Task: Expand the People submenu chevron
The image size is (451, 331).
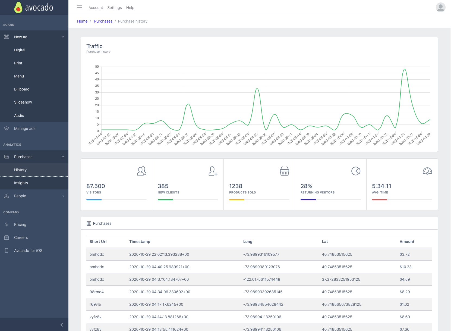Action: 63,196
